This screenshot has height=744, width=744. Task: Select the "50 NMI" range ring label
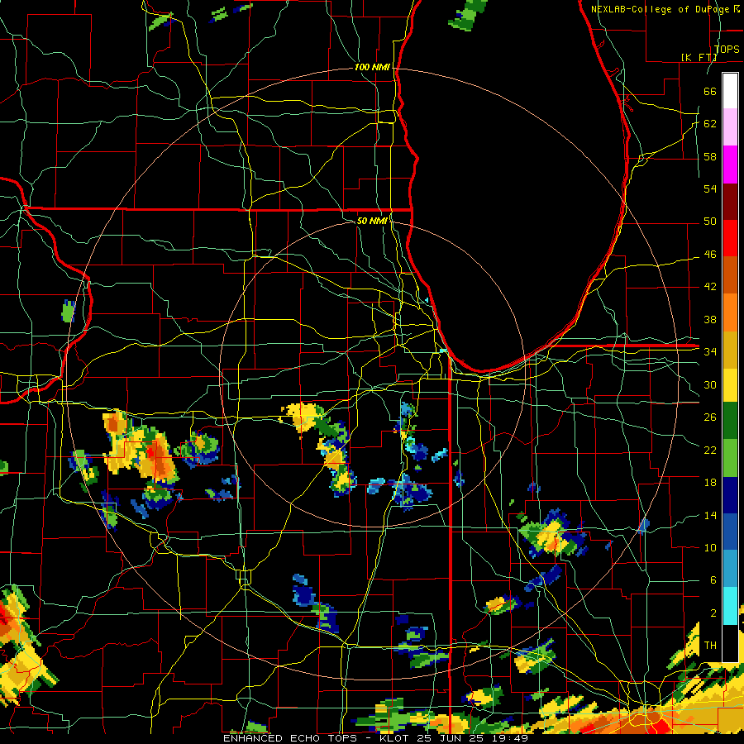[372, 221]
